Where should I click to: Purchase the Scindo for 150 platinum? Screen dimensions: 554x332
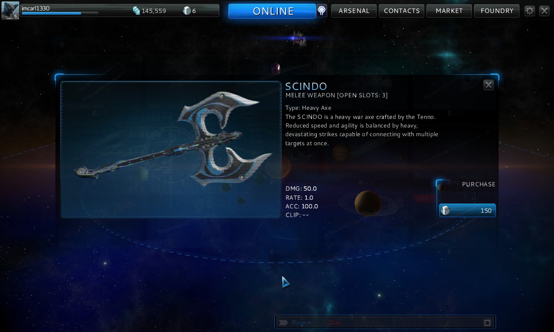tap(467, 211)
